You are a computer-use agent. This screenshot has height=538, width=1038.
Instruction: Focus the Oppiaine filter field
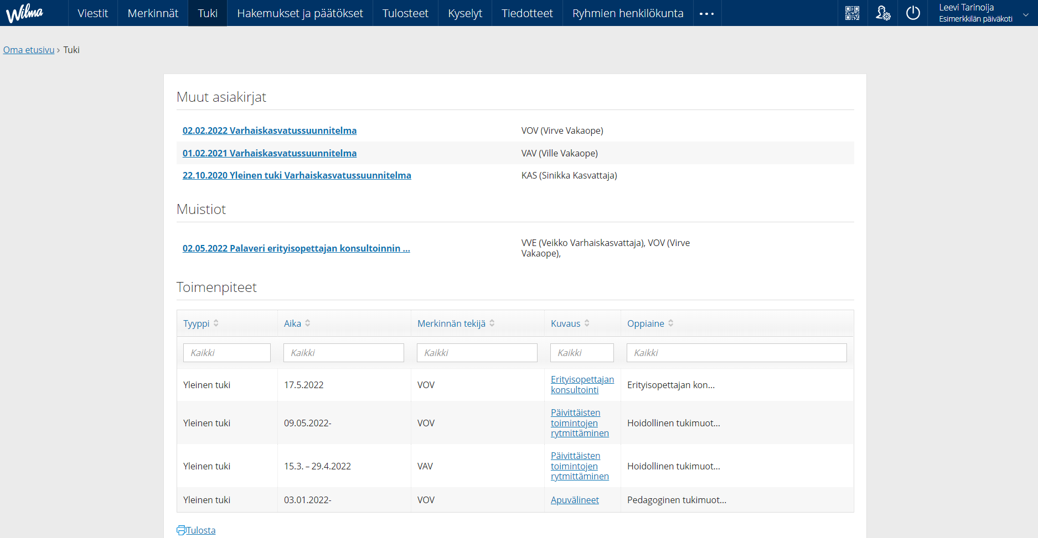[737, 353]
